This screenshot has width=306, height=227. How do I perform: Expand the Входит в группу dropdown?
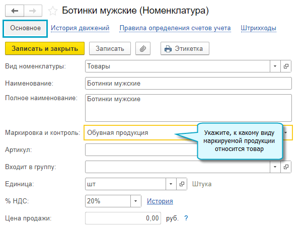click(275, 167)
